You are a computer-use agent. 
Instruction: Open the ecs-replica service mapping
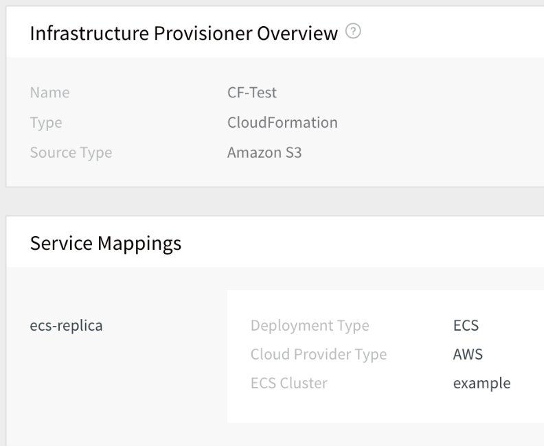[66, 326]
